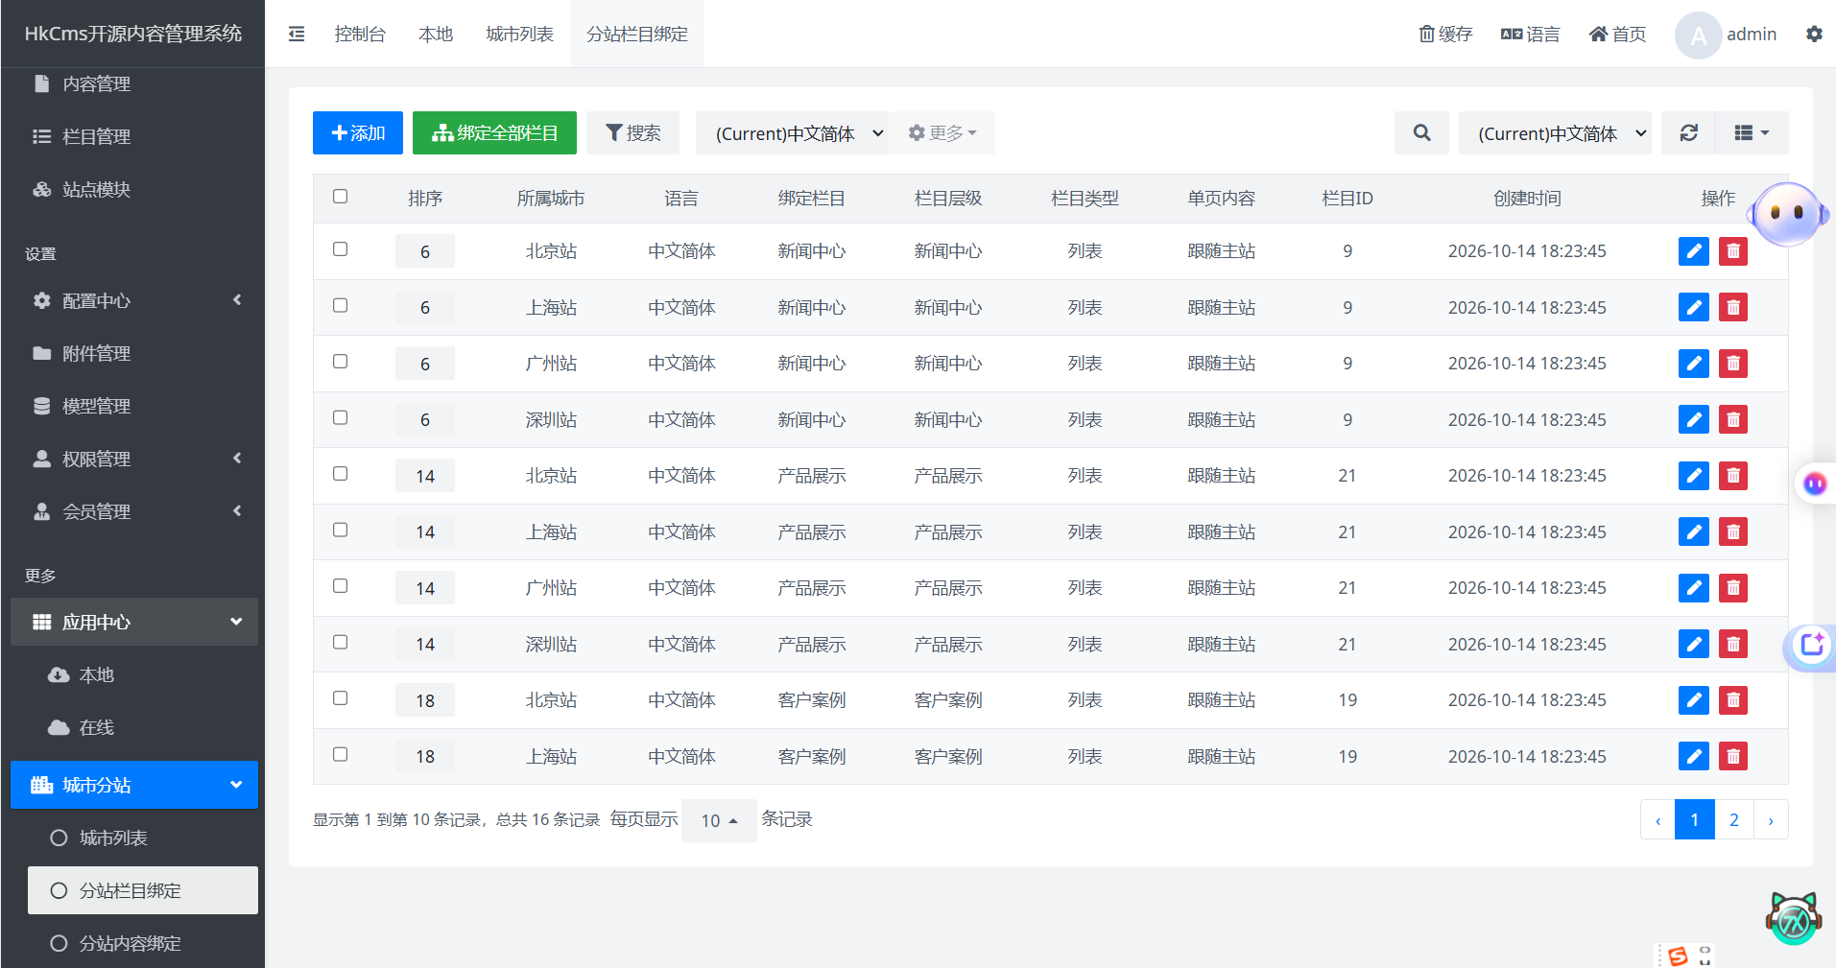This screenshot has width=1836, height=968.
Task: Expand the 权限管理 sidebar menu
Action: 134,460
